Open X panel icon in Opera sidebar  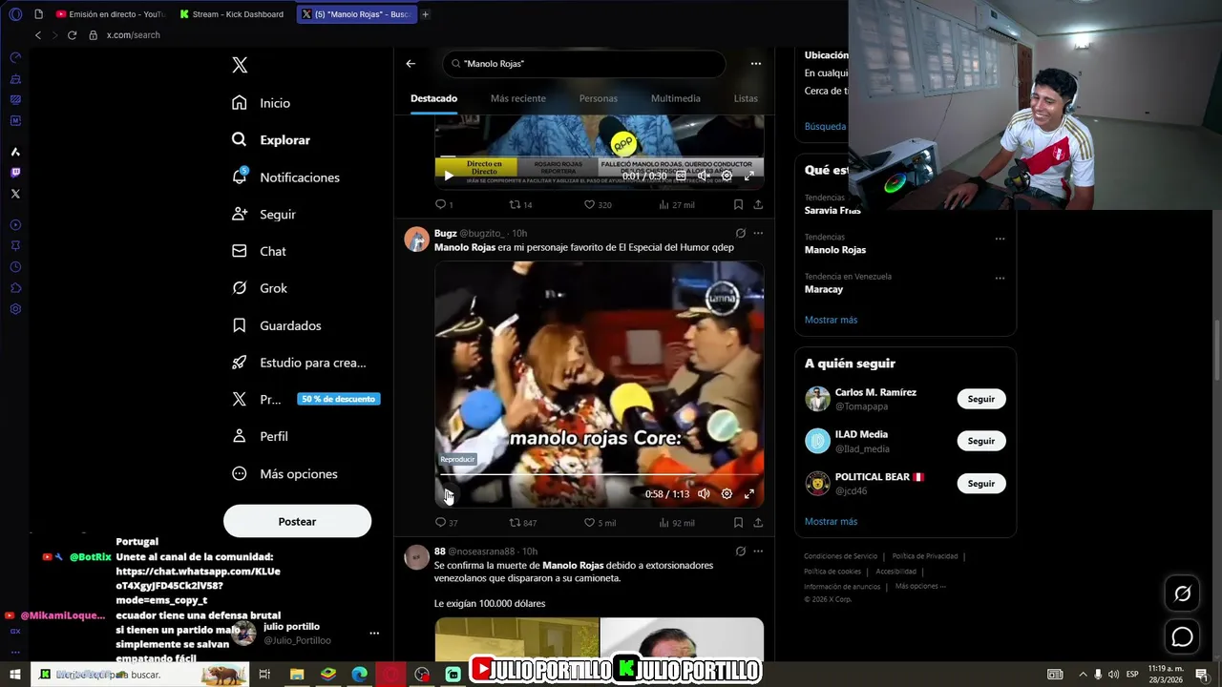[x=15, y=194]
